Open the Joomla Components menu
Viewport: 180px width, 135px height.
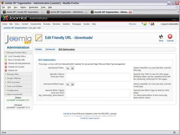(x=36, y=24)
